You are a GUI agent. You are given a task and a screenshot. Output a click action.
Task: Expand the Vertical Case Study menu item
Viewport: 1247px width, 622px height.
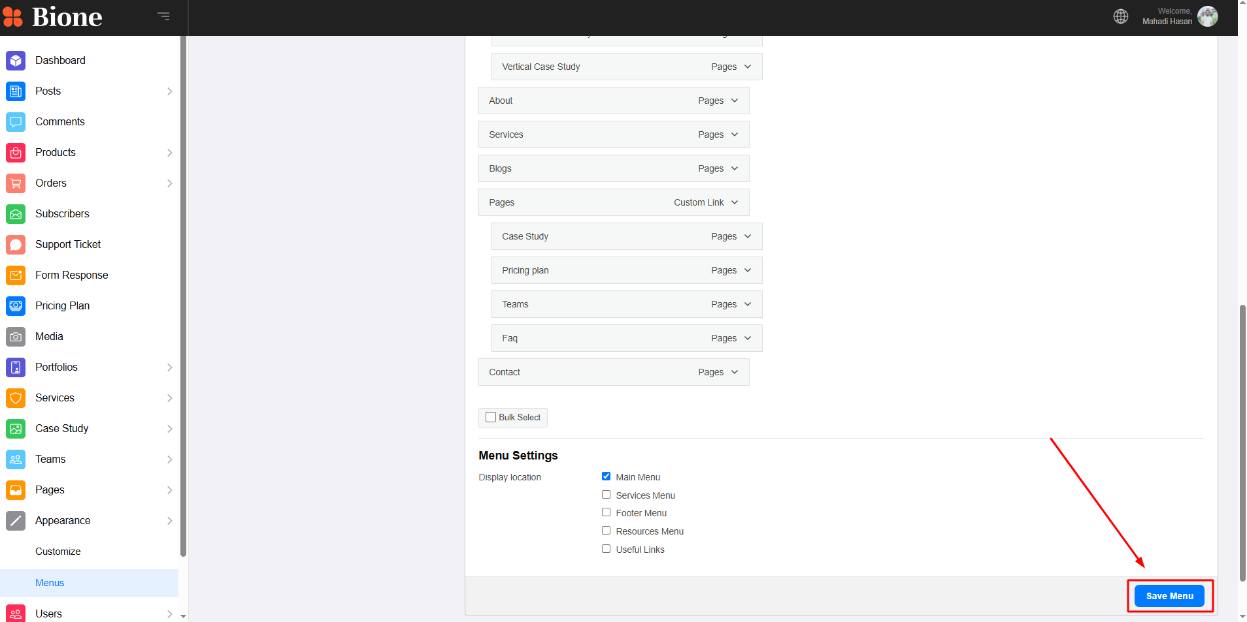pyautogui.click(x=748, y=67)
